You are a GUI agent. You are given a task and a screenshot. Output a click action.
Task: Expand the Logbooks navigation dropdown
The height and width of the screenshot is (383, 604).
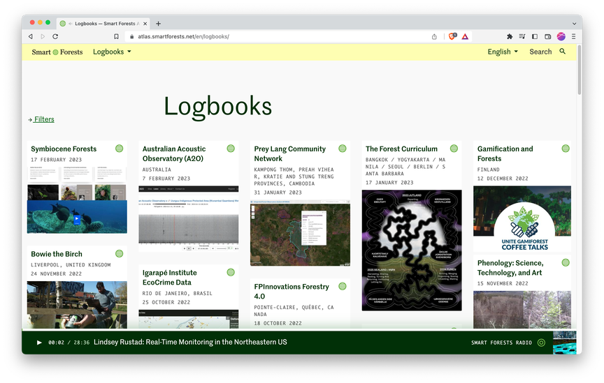point(112,52)
